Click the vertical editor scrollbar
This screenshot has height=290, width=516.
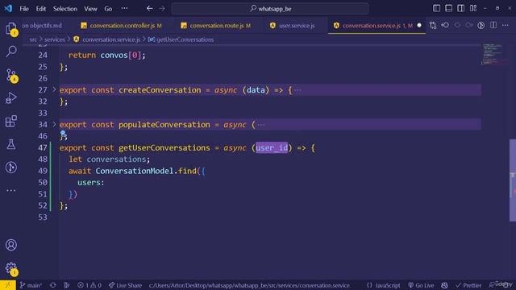(513, 180)
